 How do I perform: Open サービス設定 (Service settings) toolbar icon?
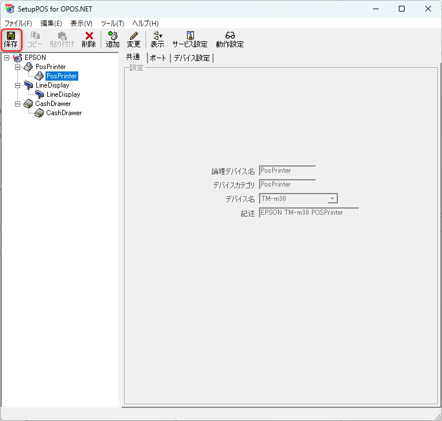[x=190, y=39]
